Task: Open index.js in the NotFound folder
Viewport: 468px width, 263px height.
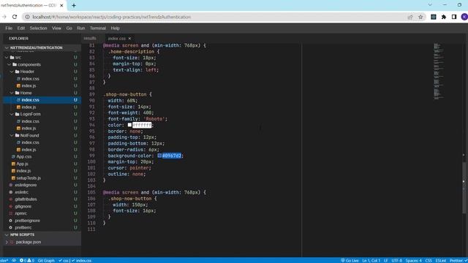Action: point(29,150)
